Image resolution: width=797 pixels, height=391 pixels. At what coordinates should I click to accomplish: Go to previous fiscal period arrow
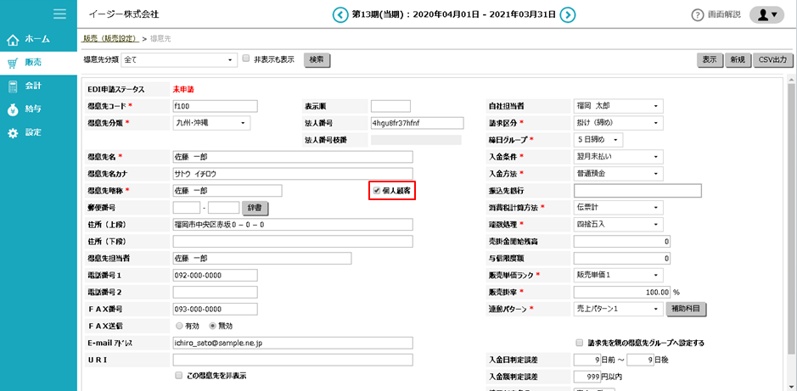[x=340, y=14]
